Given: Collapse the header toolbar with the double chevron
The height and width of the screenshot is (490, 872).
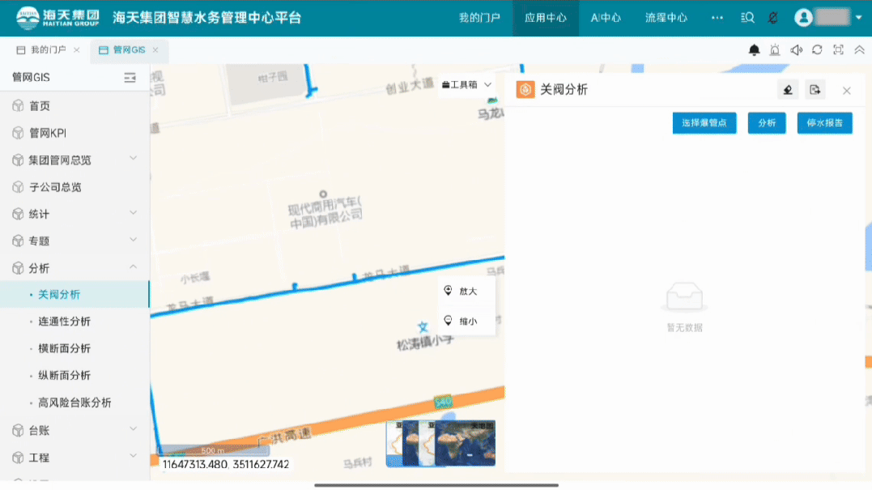Looking at the screenshot, I should pos(858,49).
